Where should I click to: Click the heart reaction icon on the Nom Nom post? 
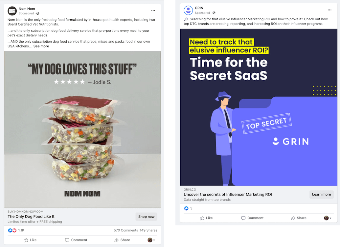point(14,230)
